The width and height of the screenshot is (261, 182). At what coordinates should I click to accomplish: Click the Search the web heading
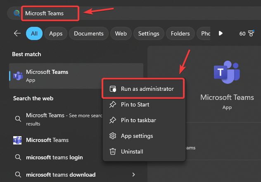coord(33,99)
